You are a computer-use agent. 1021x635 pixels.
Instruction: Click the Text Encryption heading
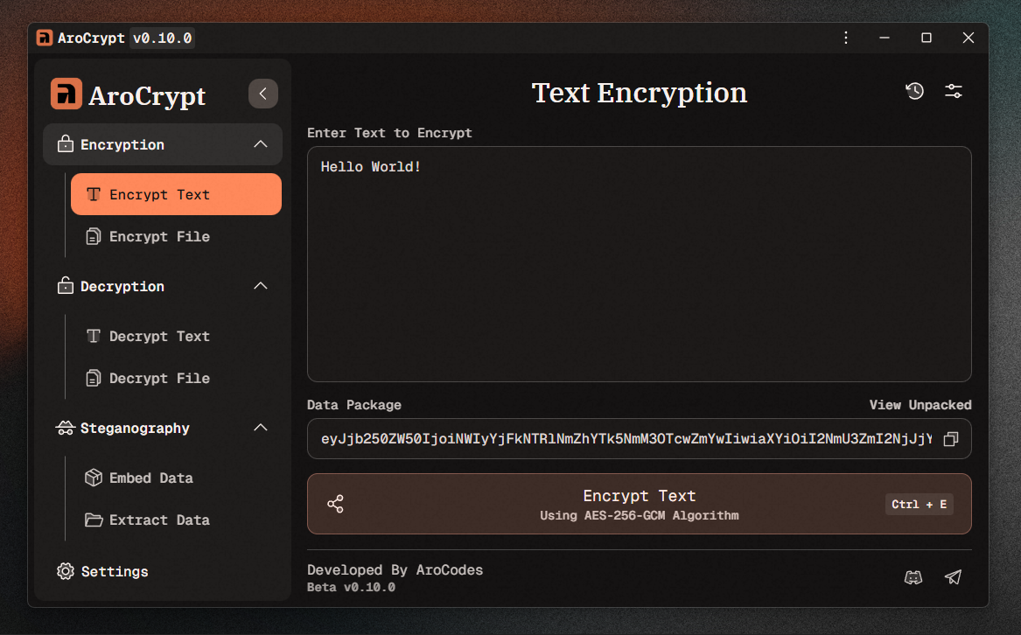pos(640,93)
